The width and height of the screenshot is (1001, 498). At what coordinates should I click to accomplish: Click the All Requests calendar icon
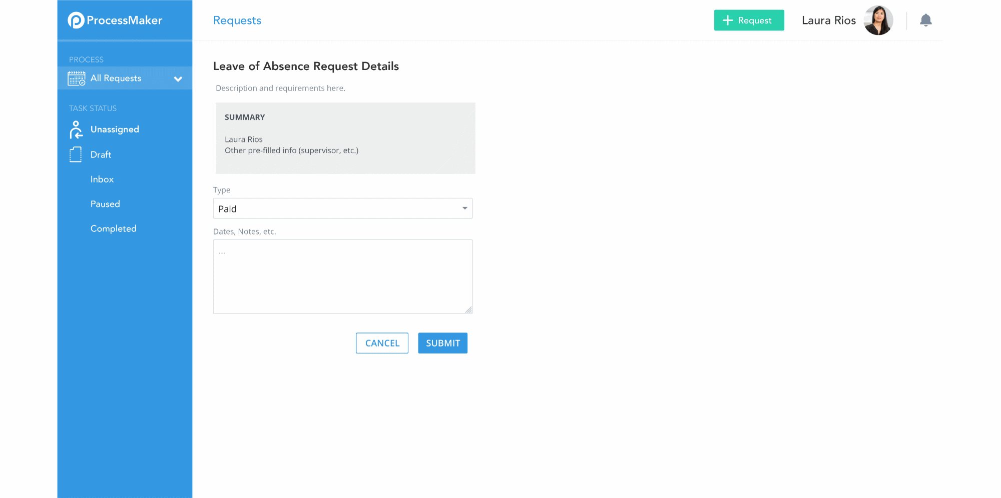coord(77,78)
